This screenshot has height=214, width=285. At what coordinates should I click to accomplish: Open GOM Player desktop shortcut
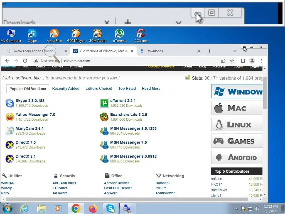tap(76, 35)
